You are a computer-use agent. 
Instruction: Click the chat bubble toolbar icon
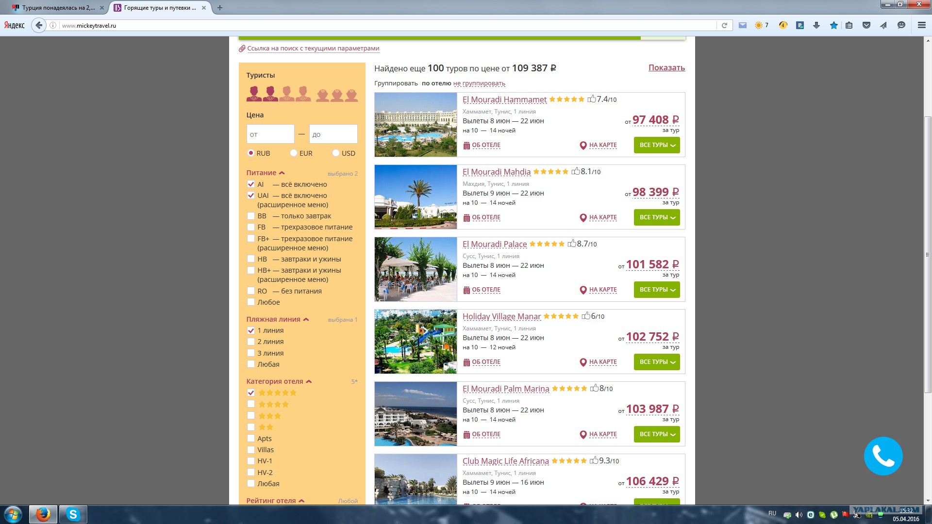(901, 25)
